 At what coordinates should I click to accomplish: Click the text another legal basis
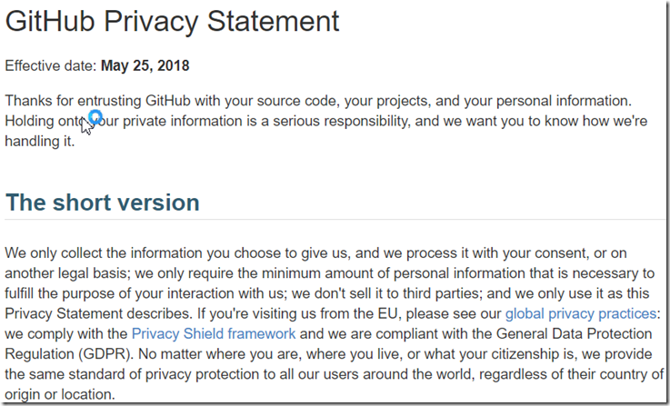[x=66, y=273]
